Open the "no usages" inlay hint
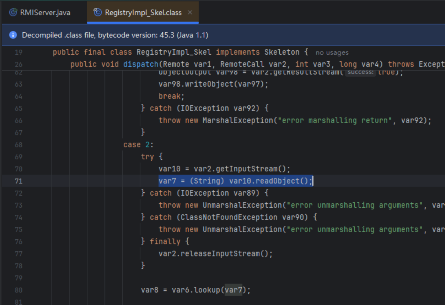Viewport: 445px width, 305px height. (x=332, y=52)
